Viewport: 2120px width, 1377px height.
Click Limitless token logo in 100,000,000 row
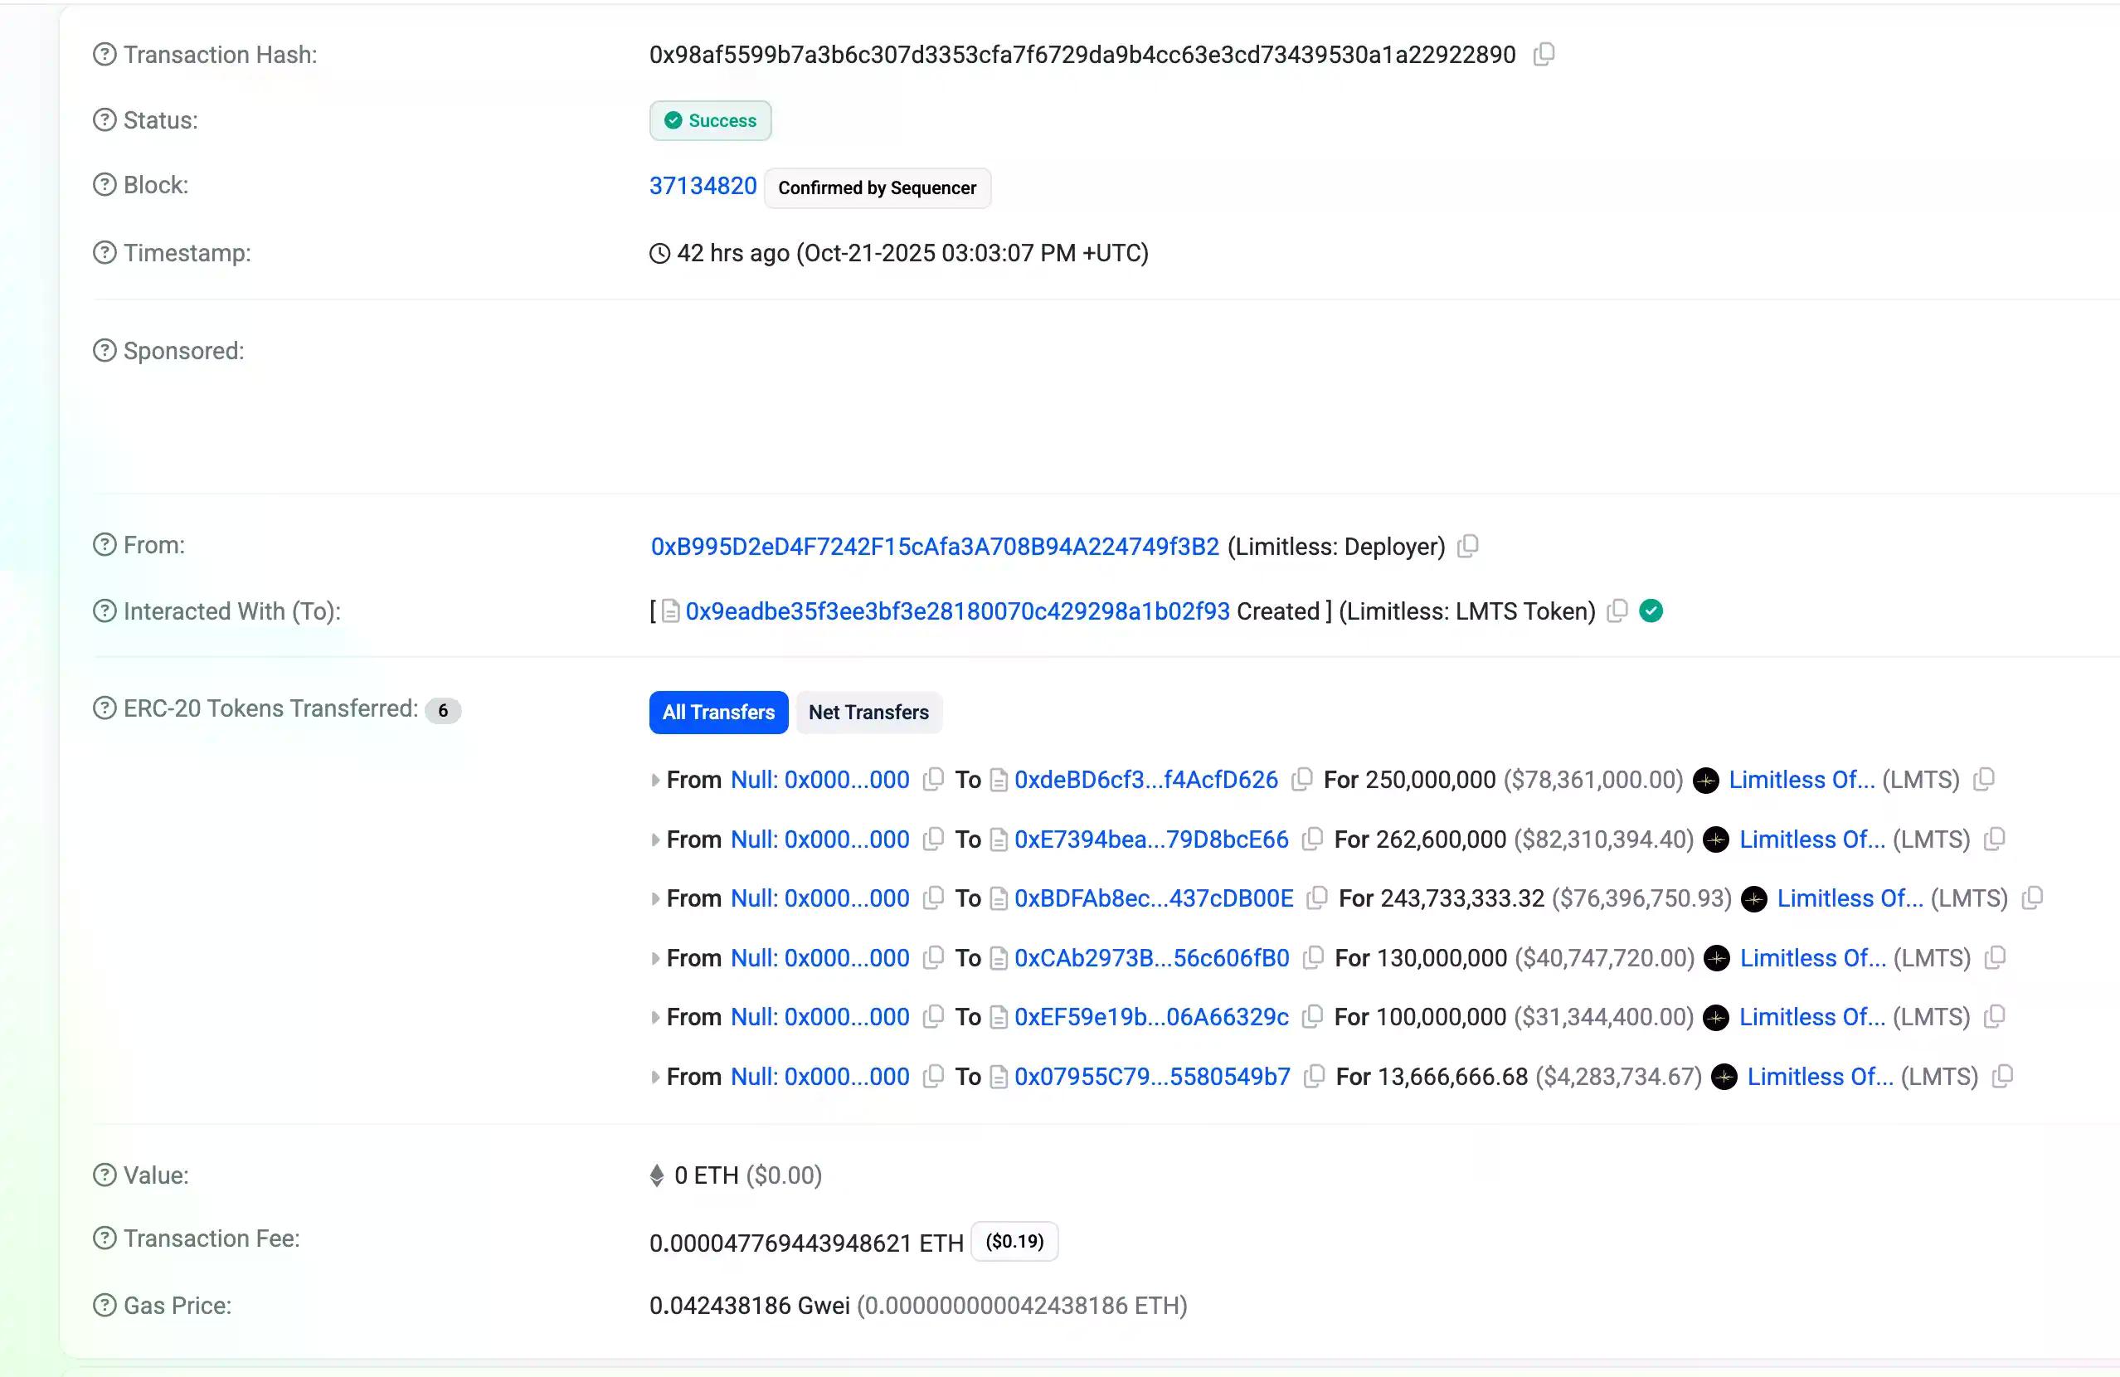point(1715,1017)
